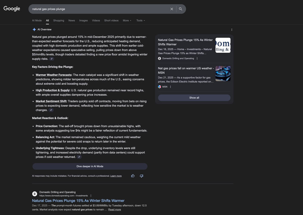Open the Tools dropdown
The image size is (303, 215).
point(140,20)
